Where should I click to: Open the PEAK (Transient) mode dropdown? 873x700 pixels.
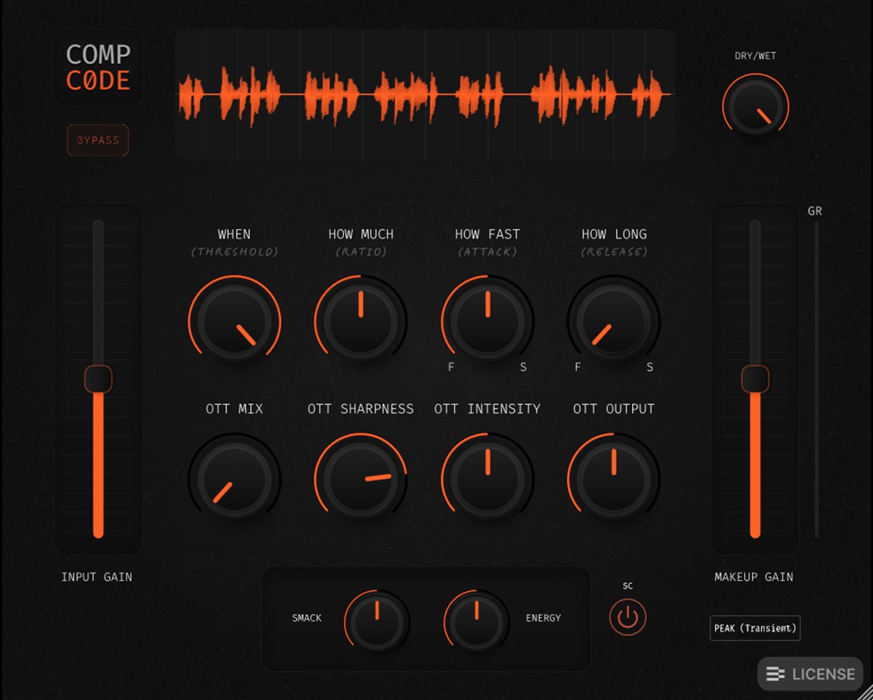pos(754,628)
